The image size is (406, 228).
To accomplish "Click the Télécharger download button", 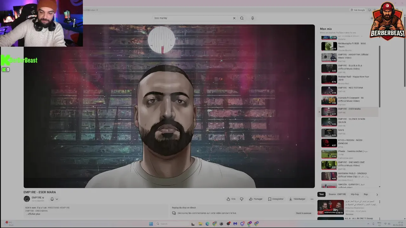I will point(297,199).
